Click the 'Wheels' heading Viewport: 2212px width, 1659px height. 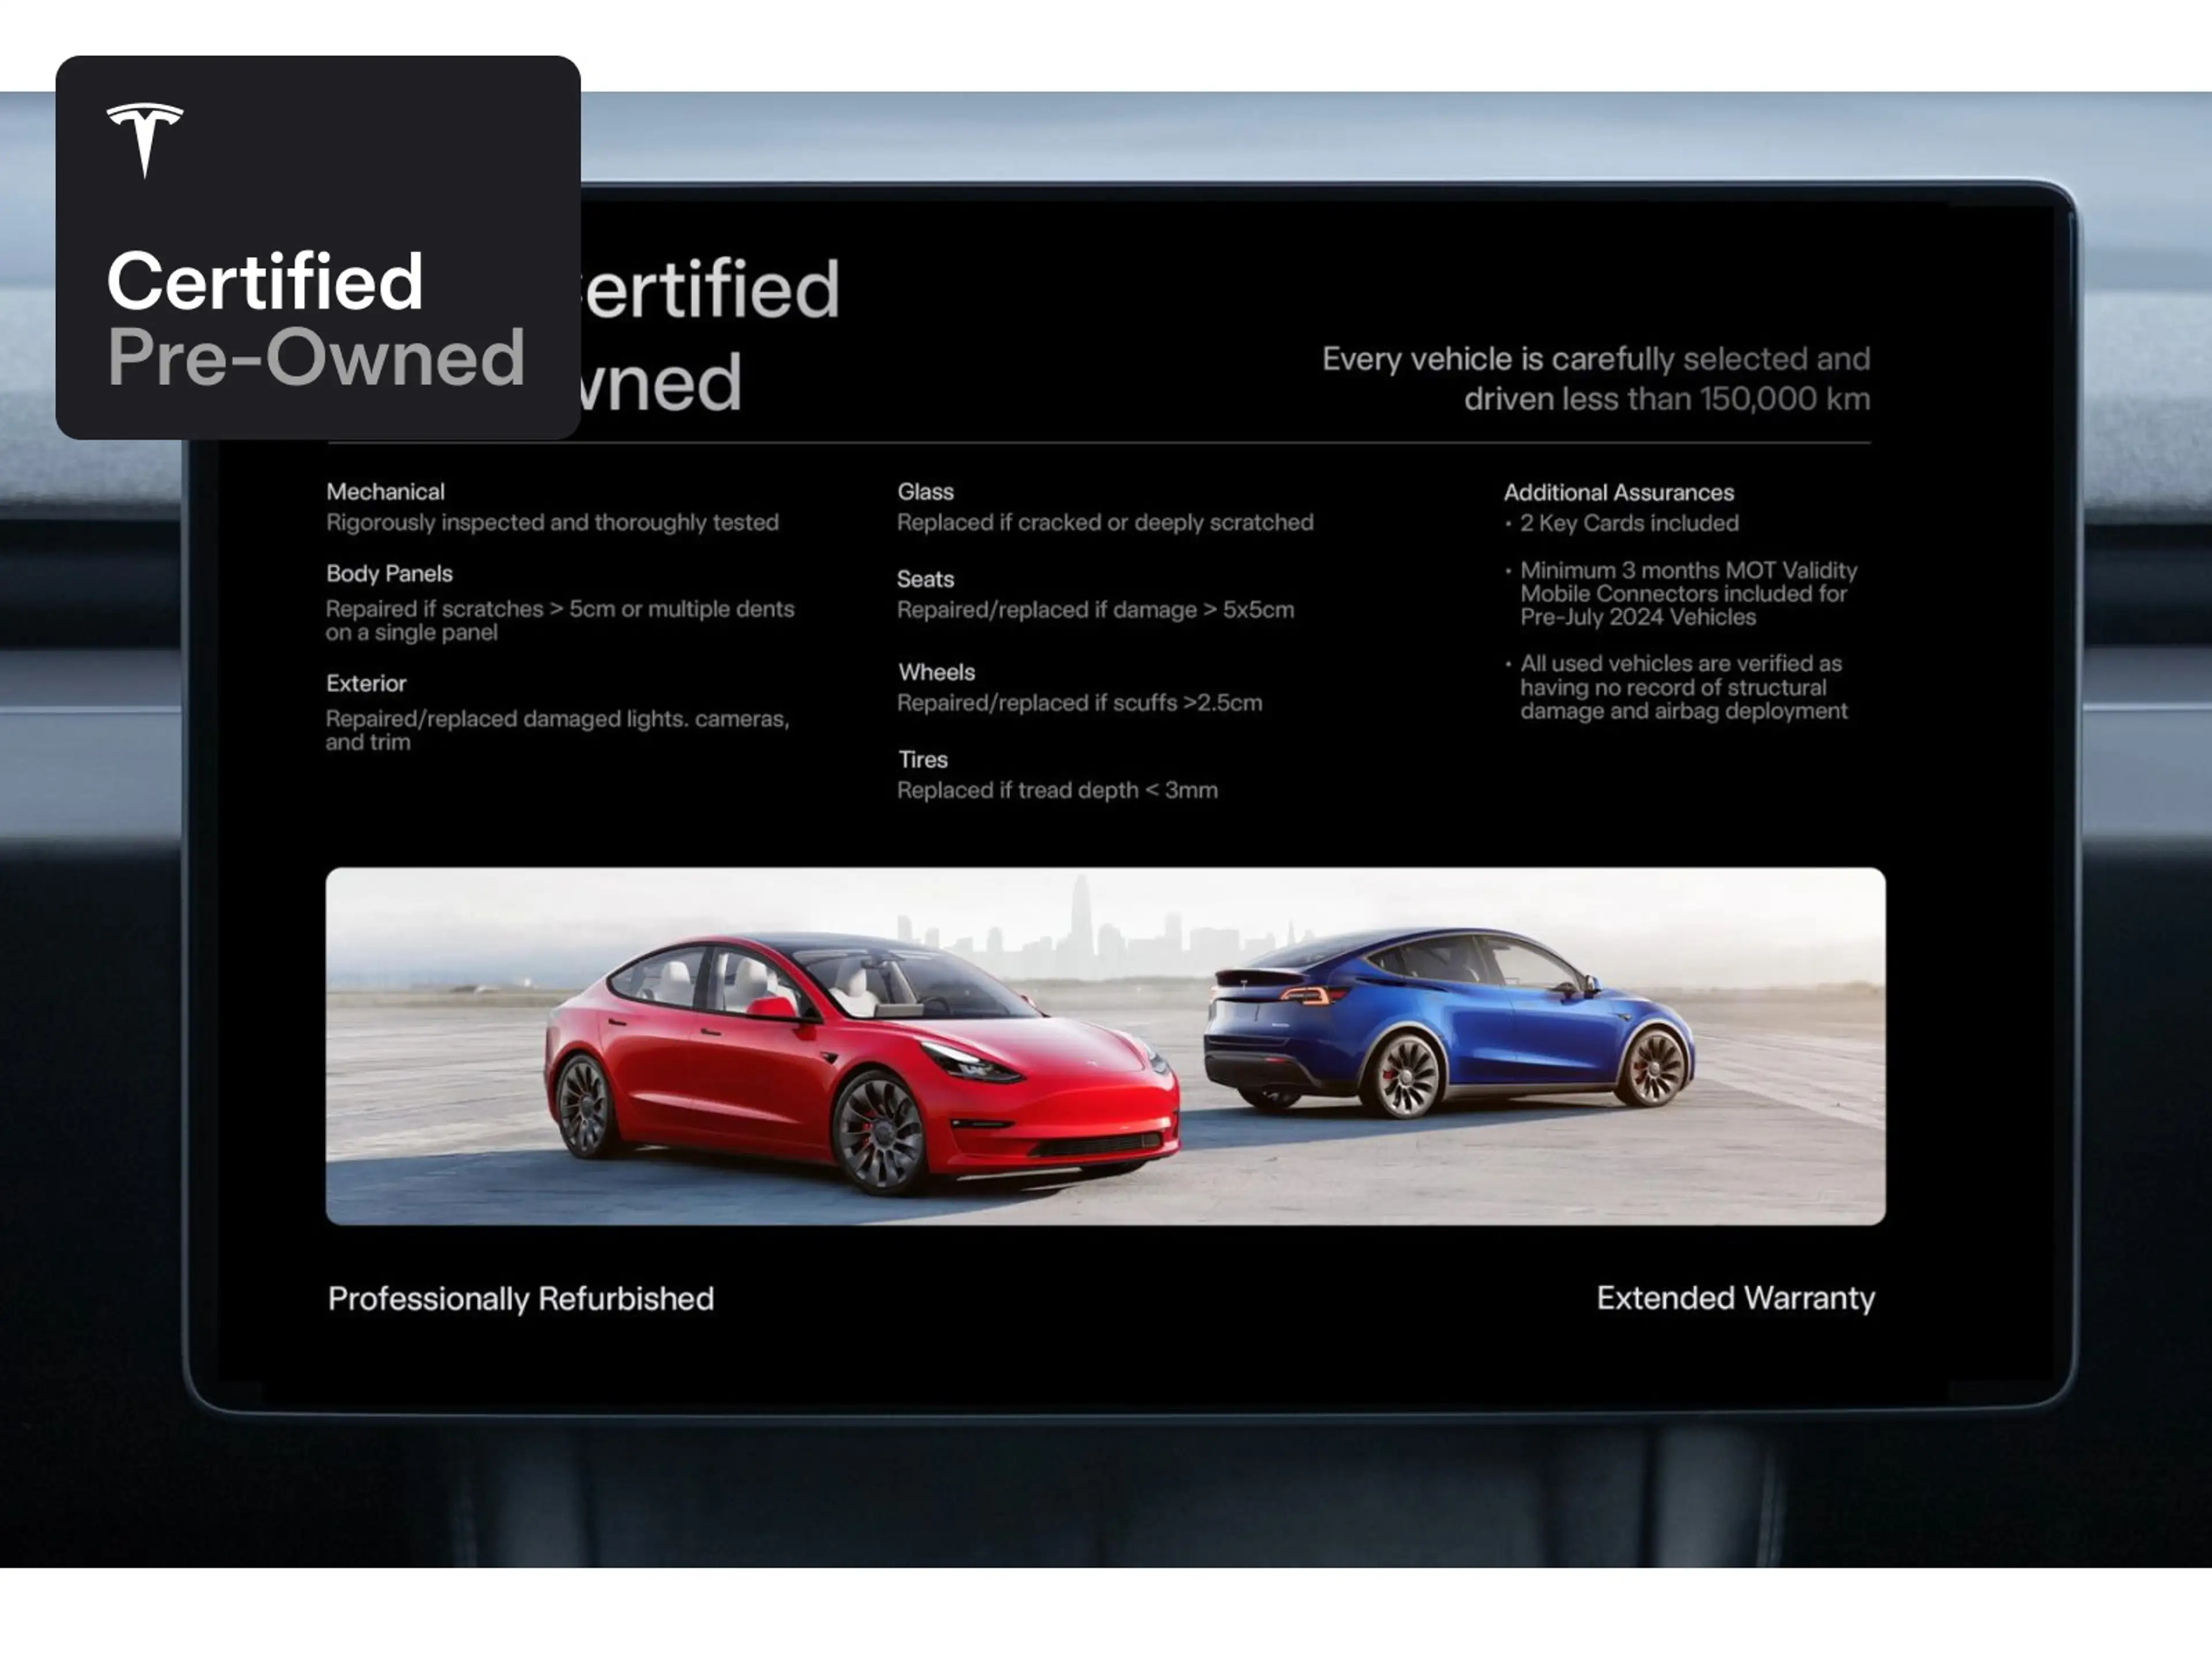click(x=936, y=672)
